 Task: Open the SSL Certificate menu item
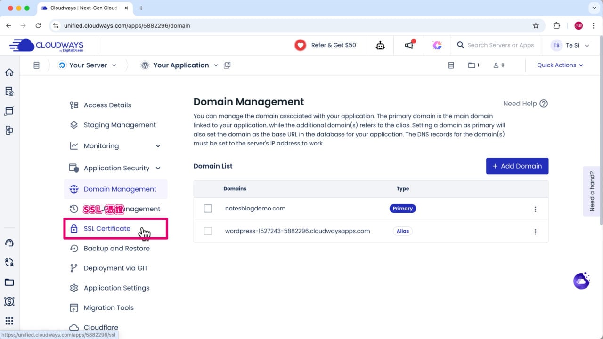pyautogui.click(x=107, y=229)
